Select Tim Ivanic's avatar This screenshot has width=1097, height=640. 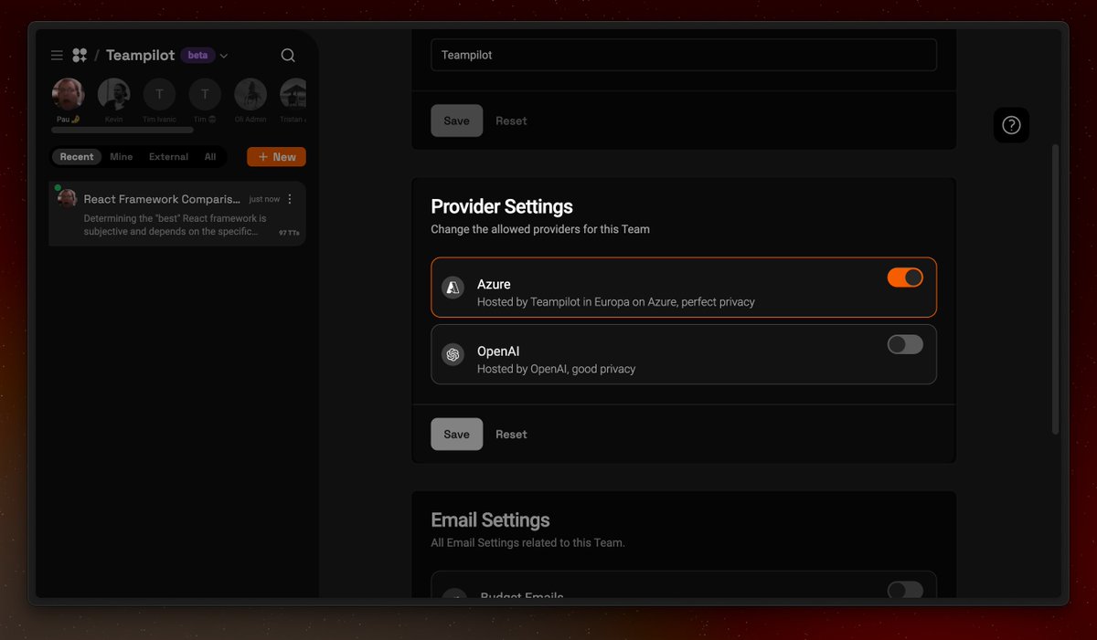click(x=160, y=94)
